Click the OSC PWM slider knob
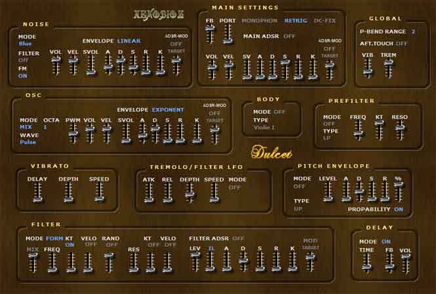Image resolution: width=436 pixels, height=294 pixels. point(73,134)
